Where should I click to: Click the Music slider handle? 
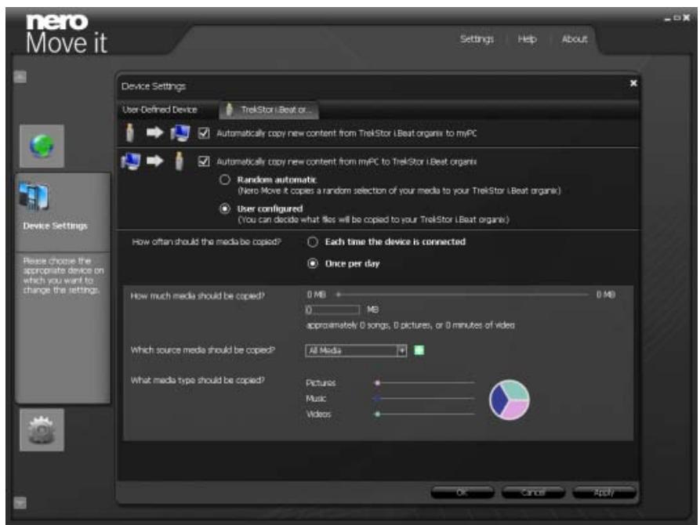(377, 398)
